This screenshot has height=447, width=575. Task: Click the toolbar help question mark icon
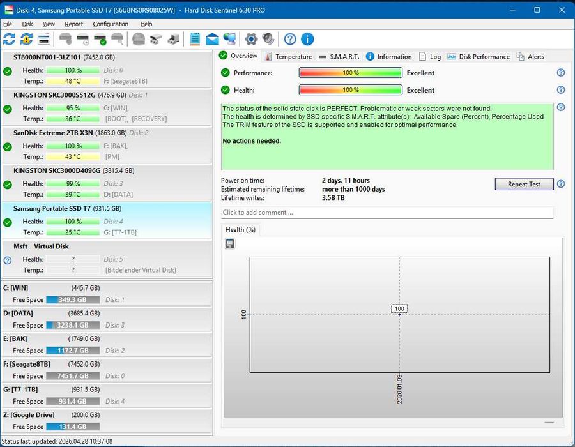[290, 39]
